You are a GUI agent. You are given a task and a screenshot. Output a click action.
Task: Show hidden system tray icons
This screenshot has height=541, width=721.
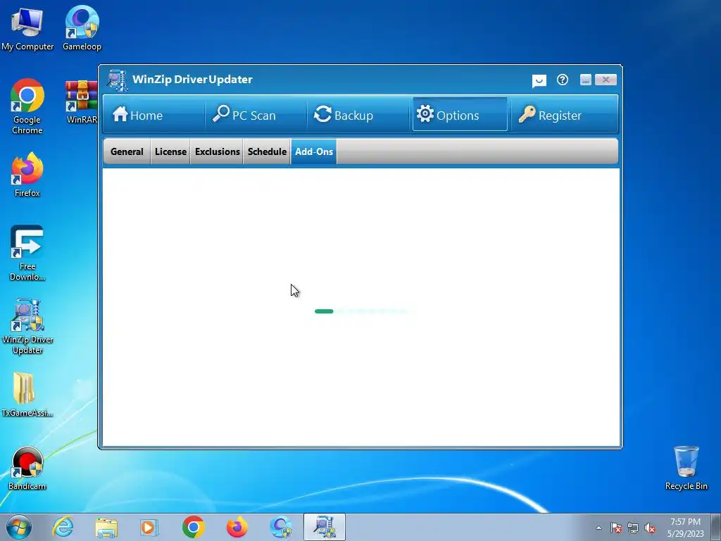598,528
